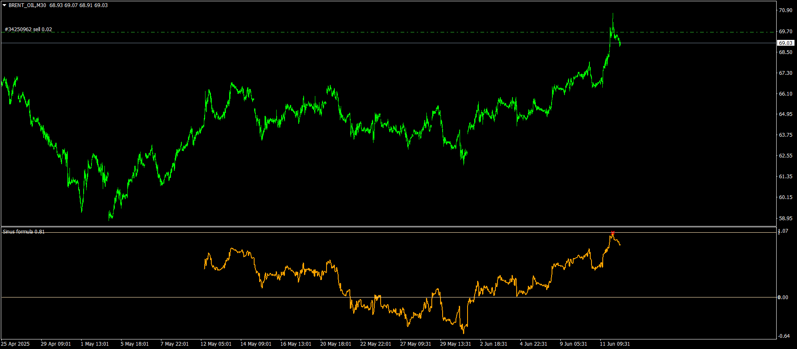797x349 pixels.
Task: Click the 20 May 18:01 time label
Action: pos(336,344)
